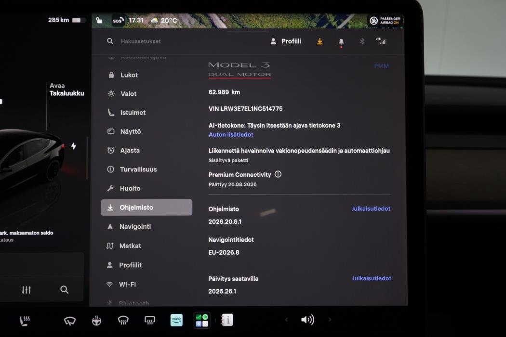Toggle the heated steering wheel icon
This screenshot has width=506, height=337.
pos(96,321)
